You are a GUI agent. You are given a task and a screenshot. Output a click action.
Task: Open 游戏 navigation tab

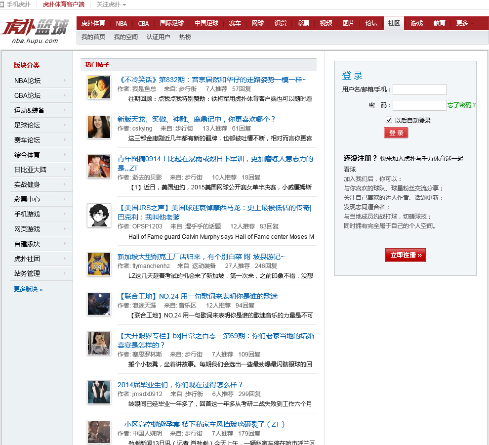(x=417, y=23)
